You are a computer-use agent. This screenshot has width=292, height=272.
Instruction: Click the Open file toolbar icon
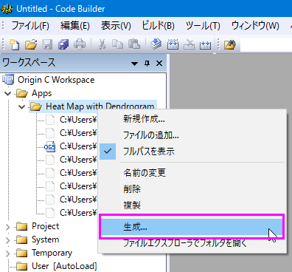[31, 44]
